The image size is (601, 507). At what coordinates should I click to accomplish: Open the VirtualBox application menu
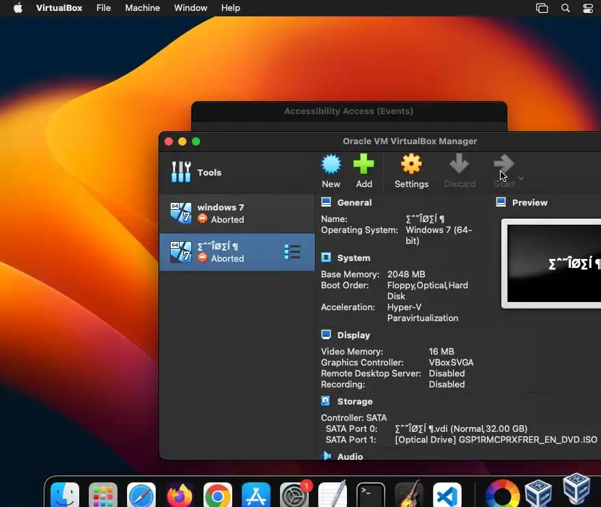coord(59,8)
